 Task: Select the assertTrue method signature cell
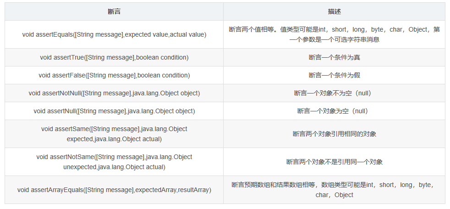coord(114,57)
